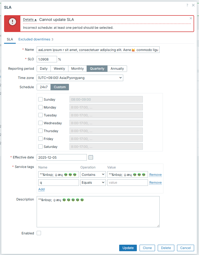The height and width of the screenshot is (255, 199).
Task: Check the Sunday schedule checkbox
Action: coord(40,100)
